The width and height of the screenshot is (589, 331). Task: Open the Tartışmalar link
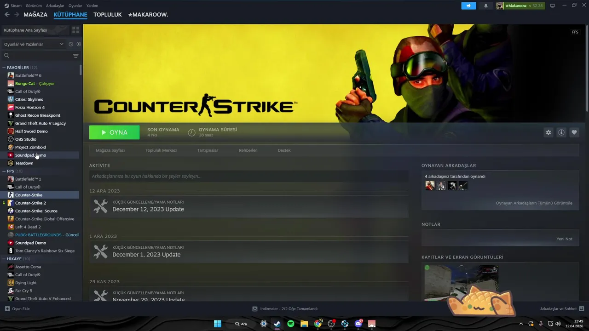208,150
